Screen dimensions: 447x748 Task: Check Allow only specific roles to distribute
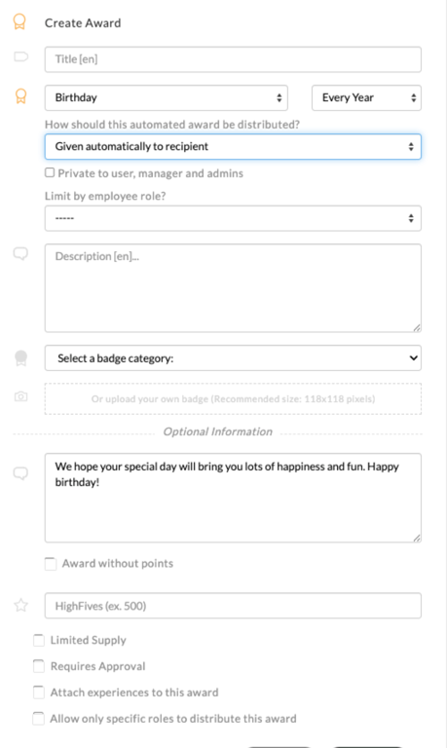click(x=38, y=719)
